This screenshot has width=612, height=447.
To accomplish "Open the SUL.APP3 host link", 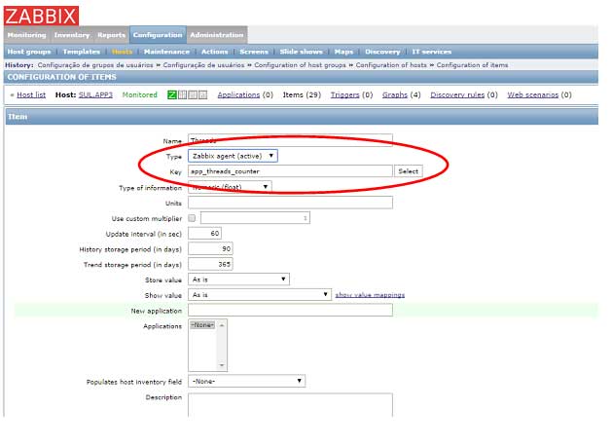I will 95,94.
